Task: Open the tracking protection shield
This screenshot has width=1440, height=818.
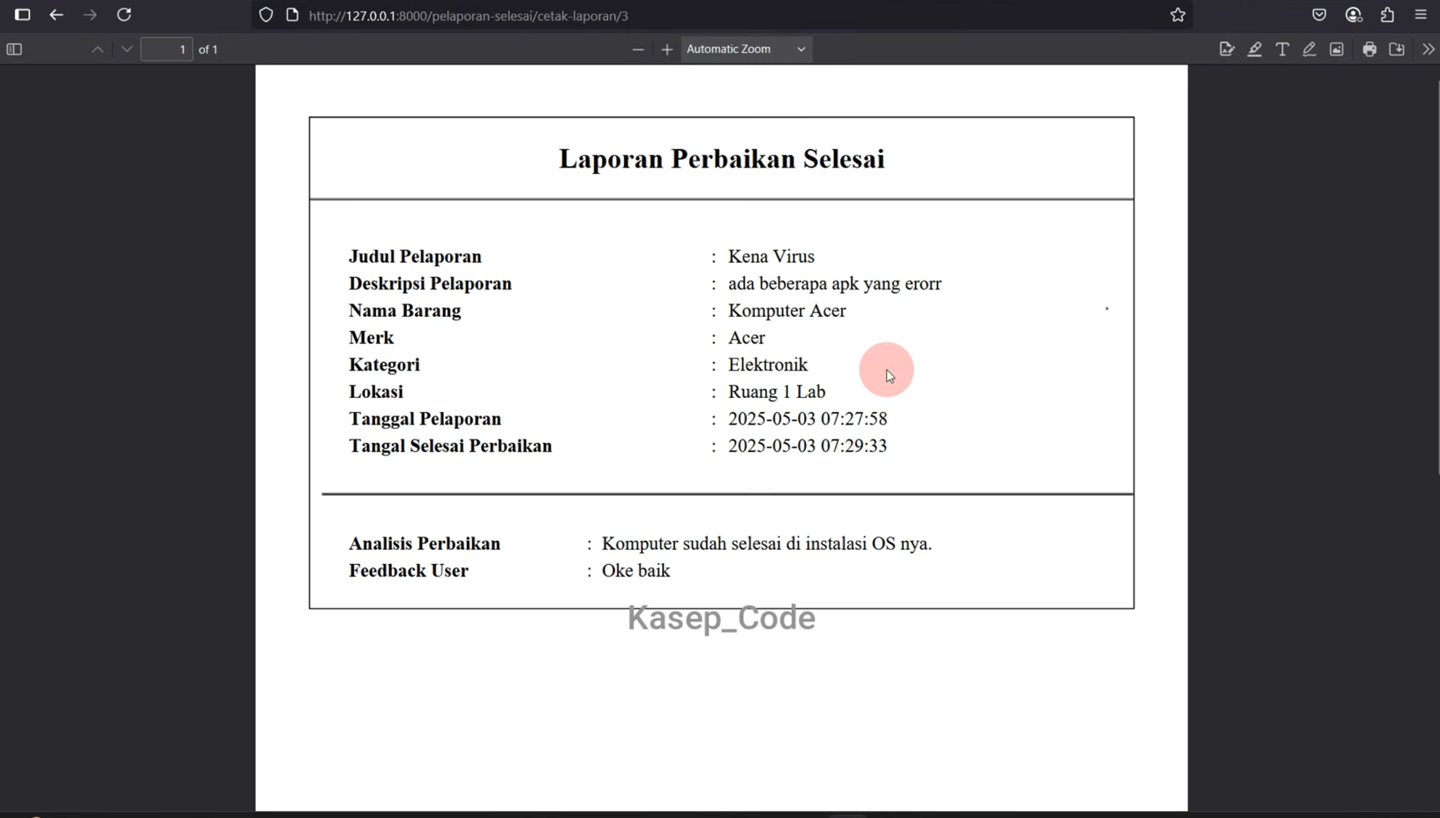Action: (266, 15)
